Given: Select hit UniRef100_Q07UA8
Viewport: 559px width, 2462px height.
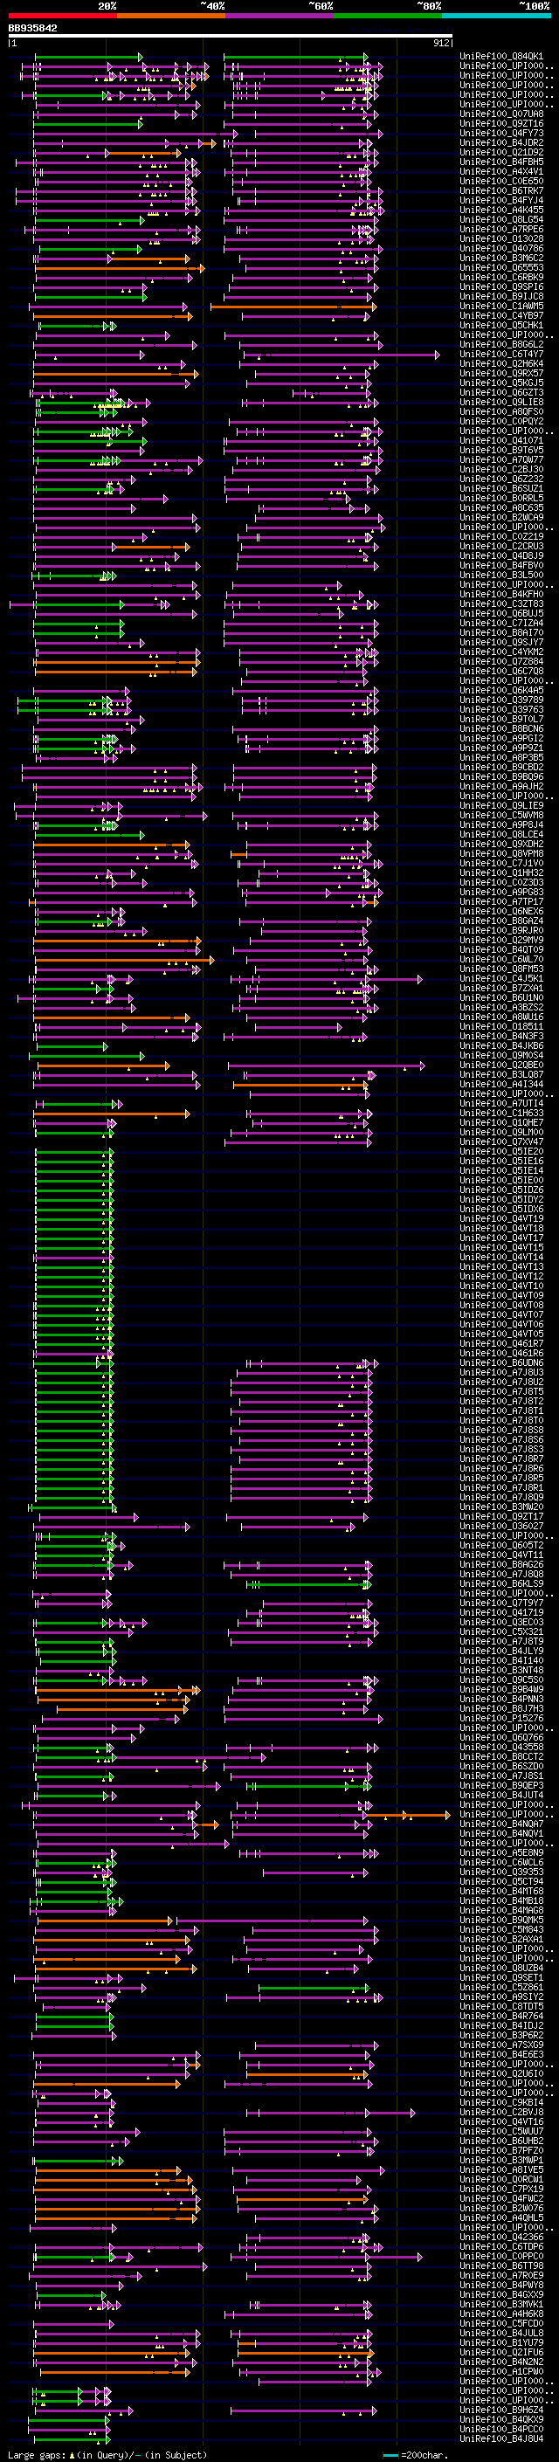Looking at the screenshot, I should pos(501,114).
